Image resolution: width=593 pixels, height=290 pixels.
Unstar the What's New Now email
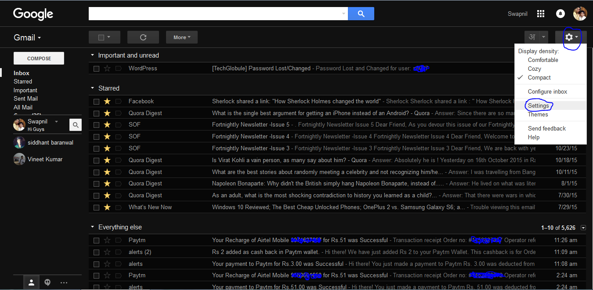[x=107, y=207]
